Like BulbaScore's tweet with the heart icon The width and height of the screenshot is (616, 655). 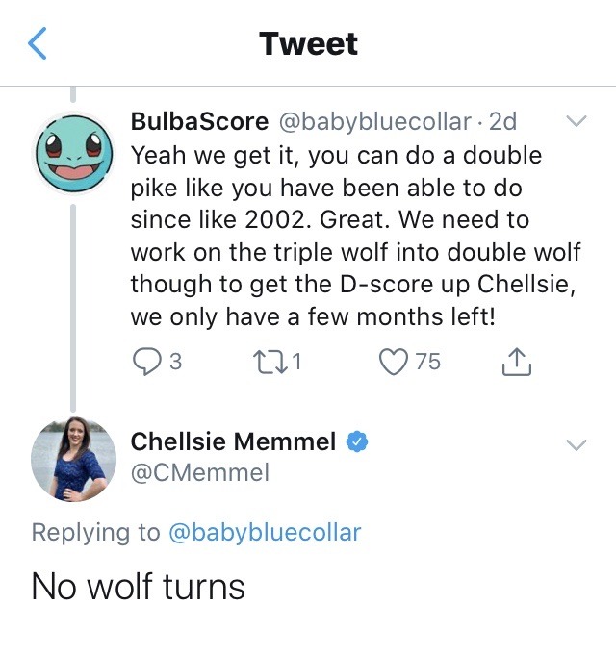[x=393, y=362]
